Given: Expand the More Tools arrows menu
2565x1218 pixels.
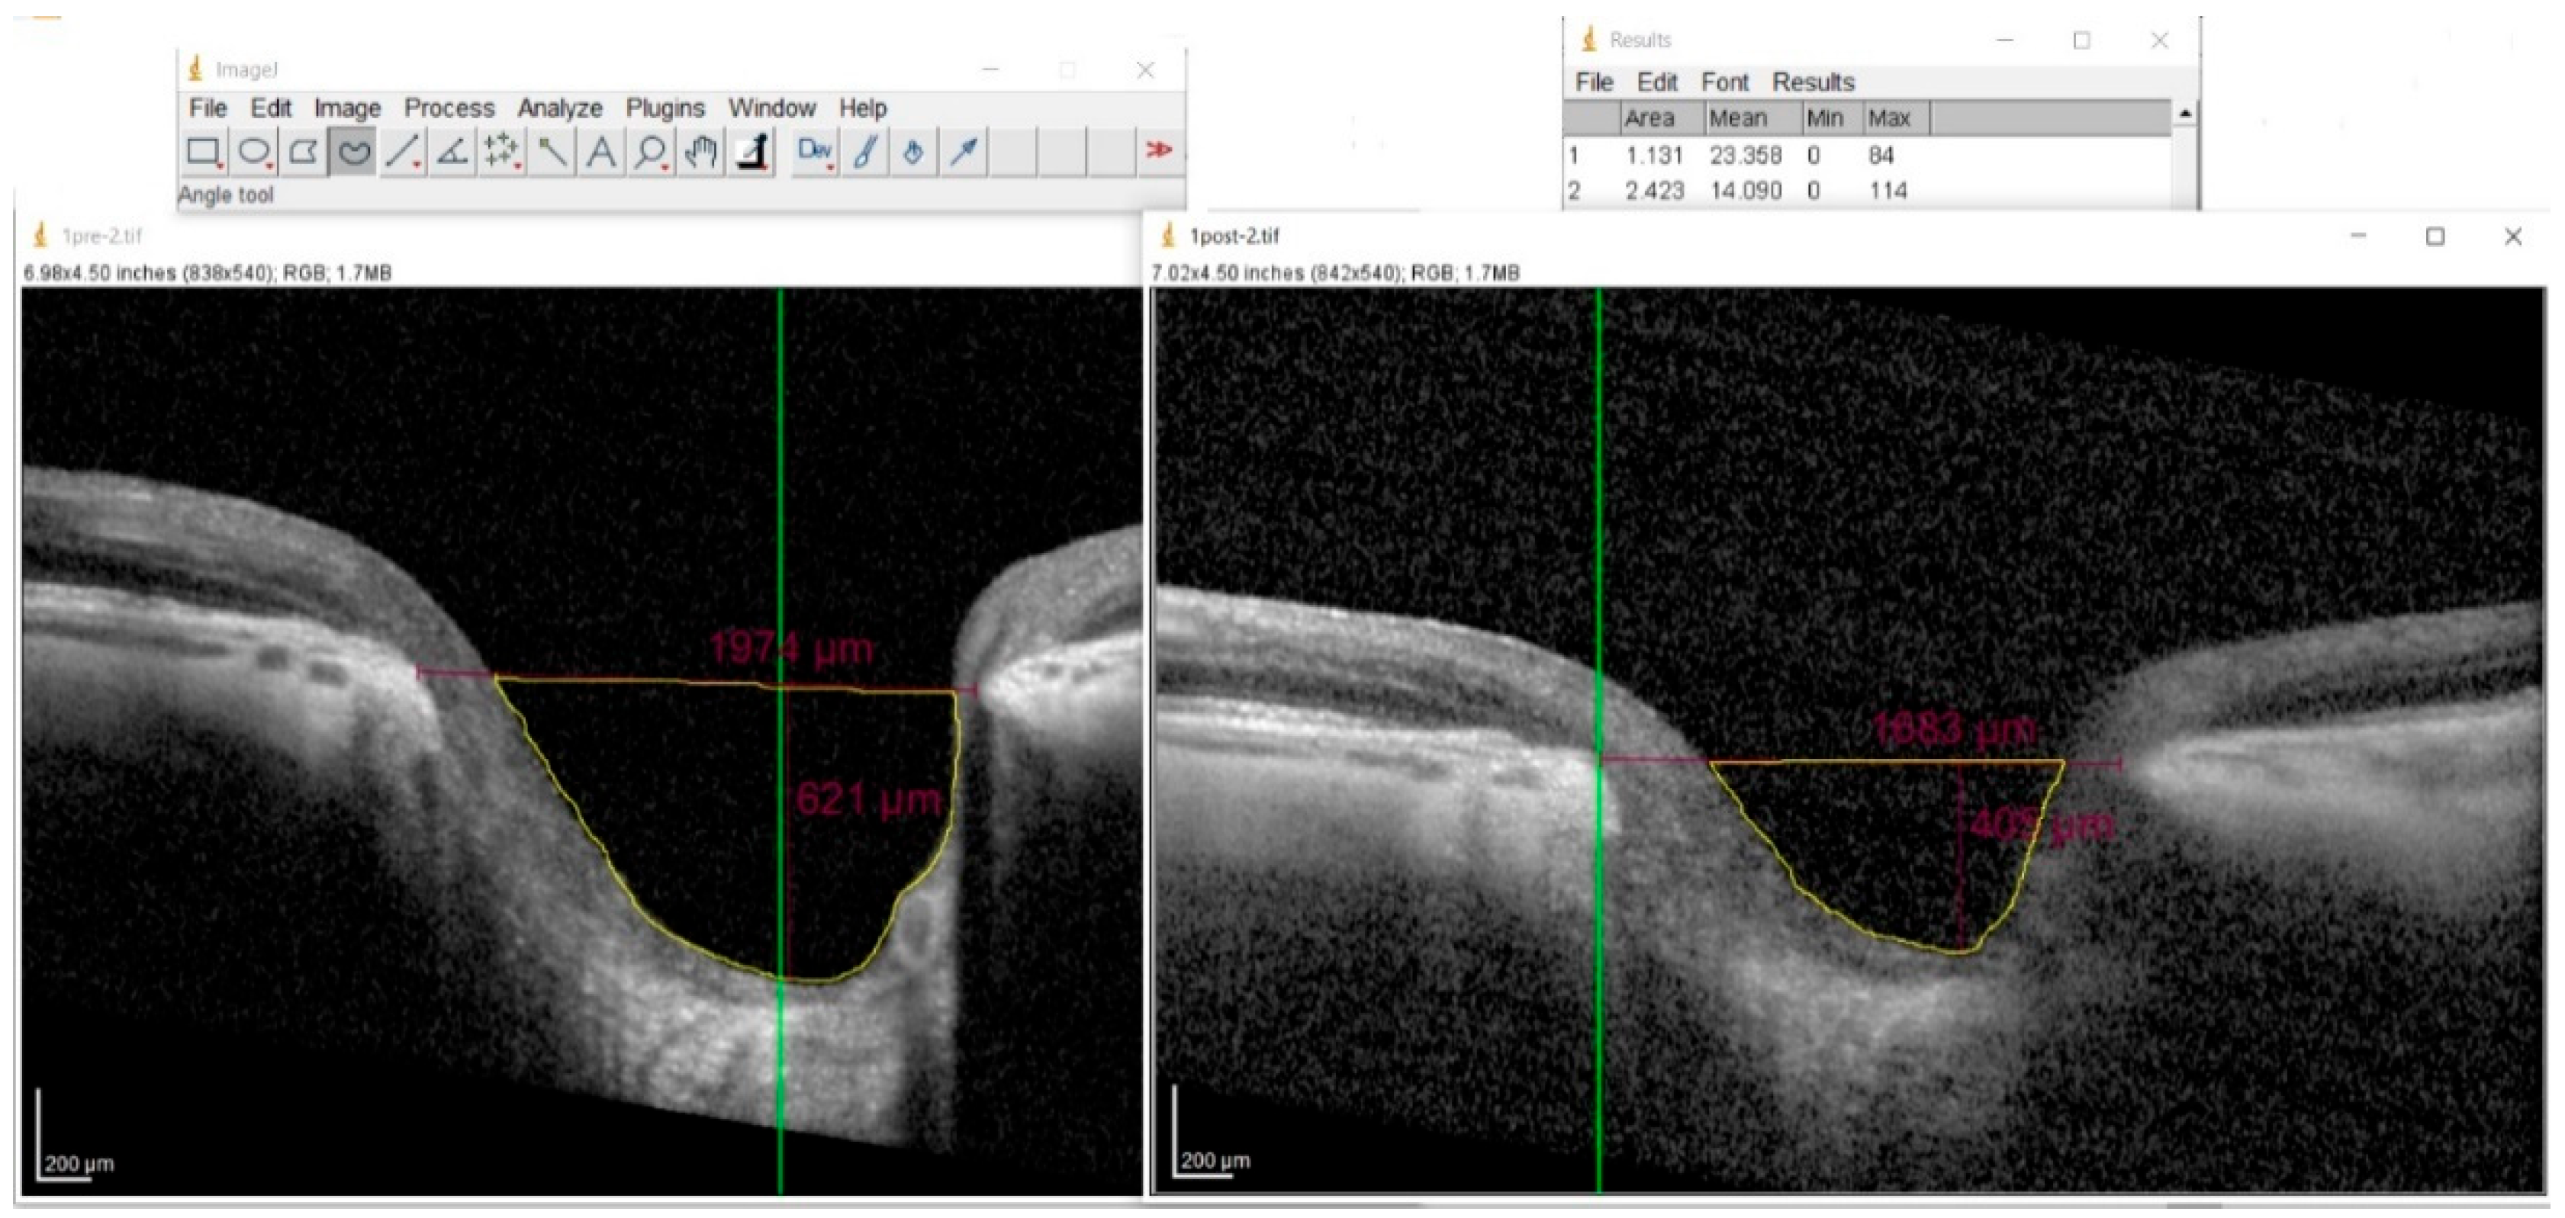Looking at the screenshot, I should coord(1158,150).
